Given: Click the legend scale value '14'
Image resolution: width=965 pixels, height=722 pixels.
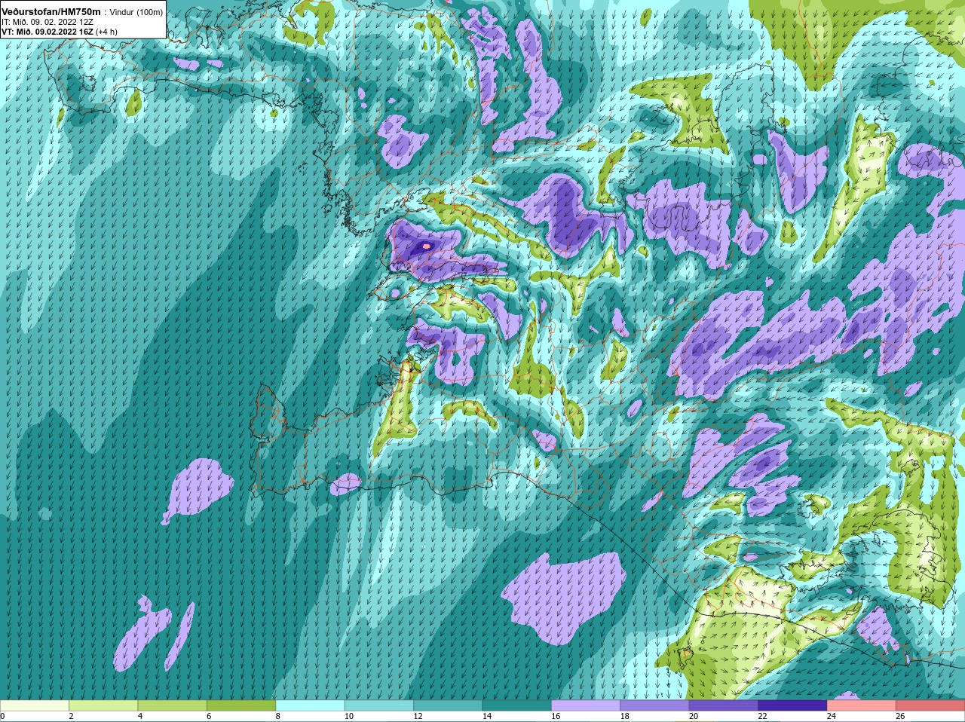Looking at the screenshot, I should click(487, 717).
